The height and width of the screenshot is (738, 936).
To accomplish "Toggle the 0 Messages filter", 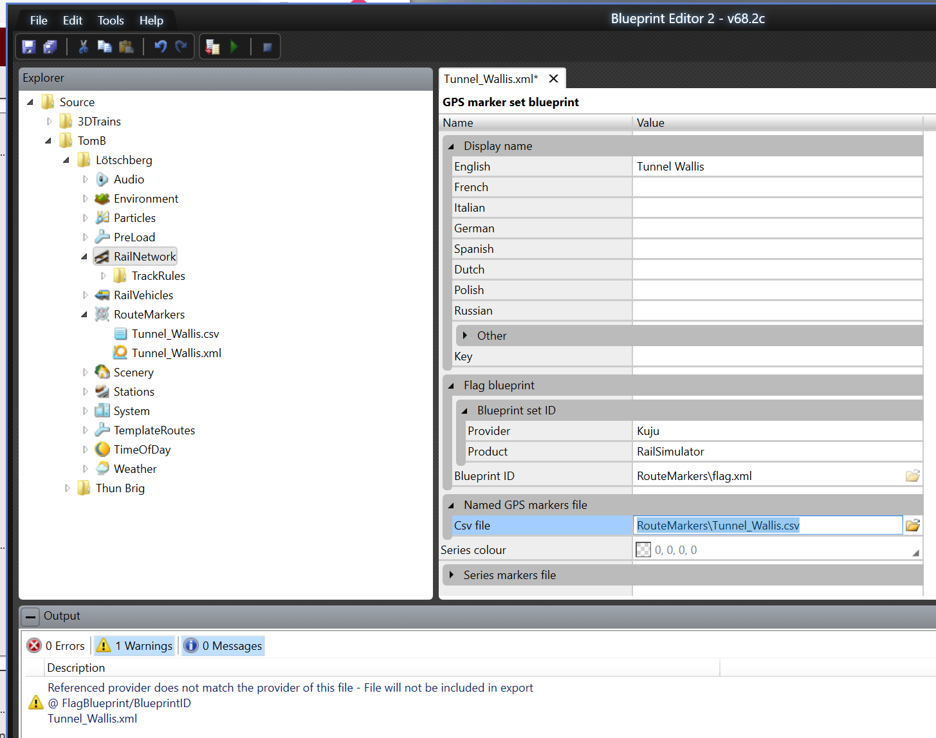I will point(223,646).
